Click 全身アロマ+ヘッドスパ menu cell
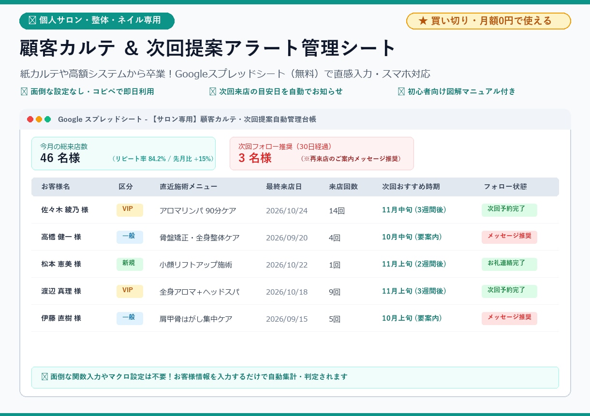The height and width of the screenshot is (416, 590). point(199,292)
